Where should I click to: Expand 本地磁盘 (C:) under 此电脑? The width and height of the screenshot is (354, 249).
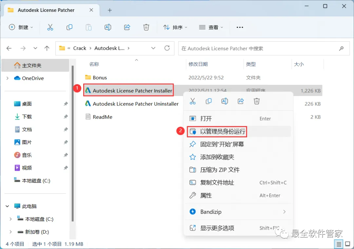coord(10,219)
